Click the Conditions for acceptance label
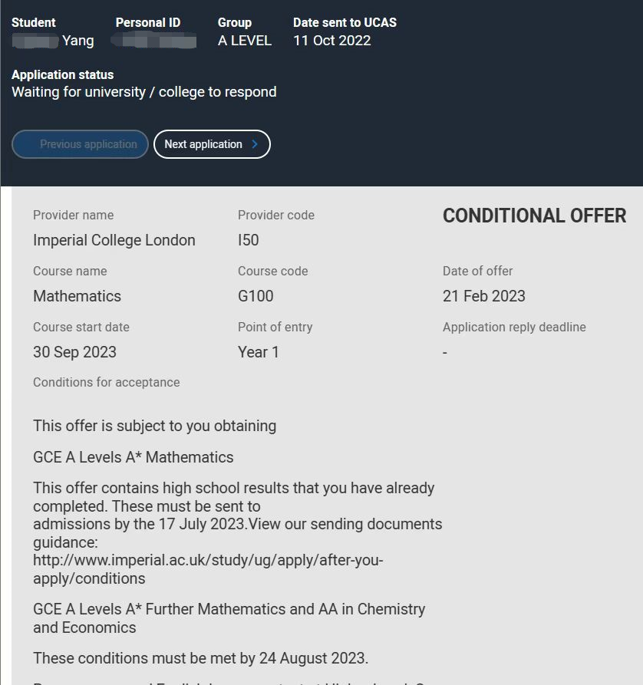Screen dimensions: 643x685 tap(106, 382)
